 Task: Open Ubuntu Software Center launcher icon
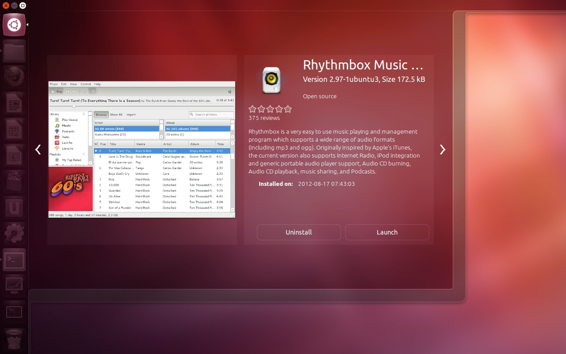(x=14, y=181)
